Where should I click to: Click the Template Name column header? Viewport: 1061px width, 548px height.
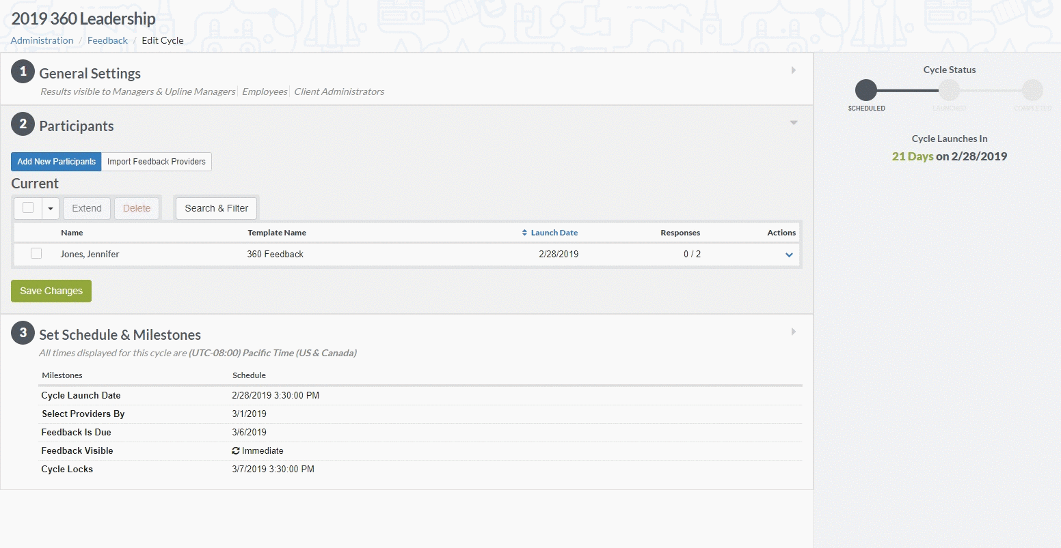click(x=277, y=233)
